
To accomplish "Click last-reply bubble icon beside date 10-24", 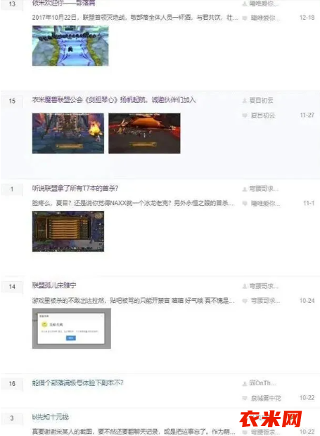I will [245, 301].
